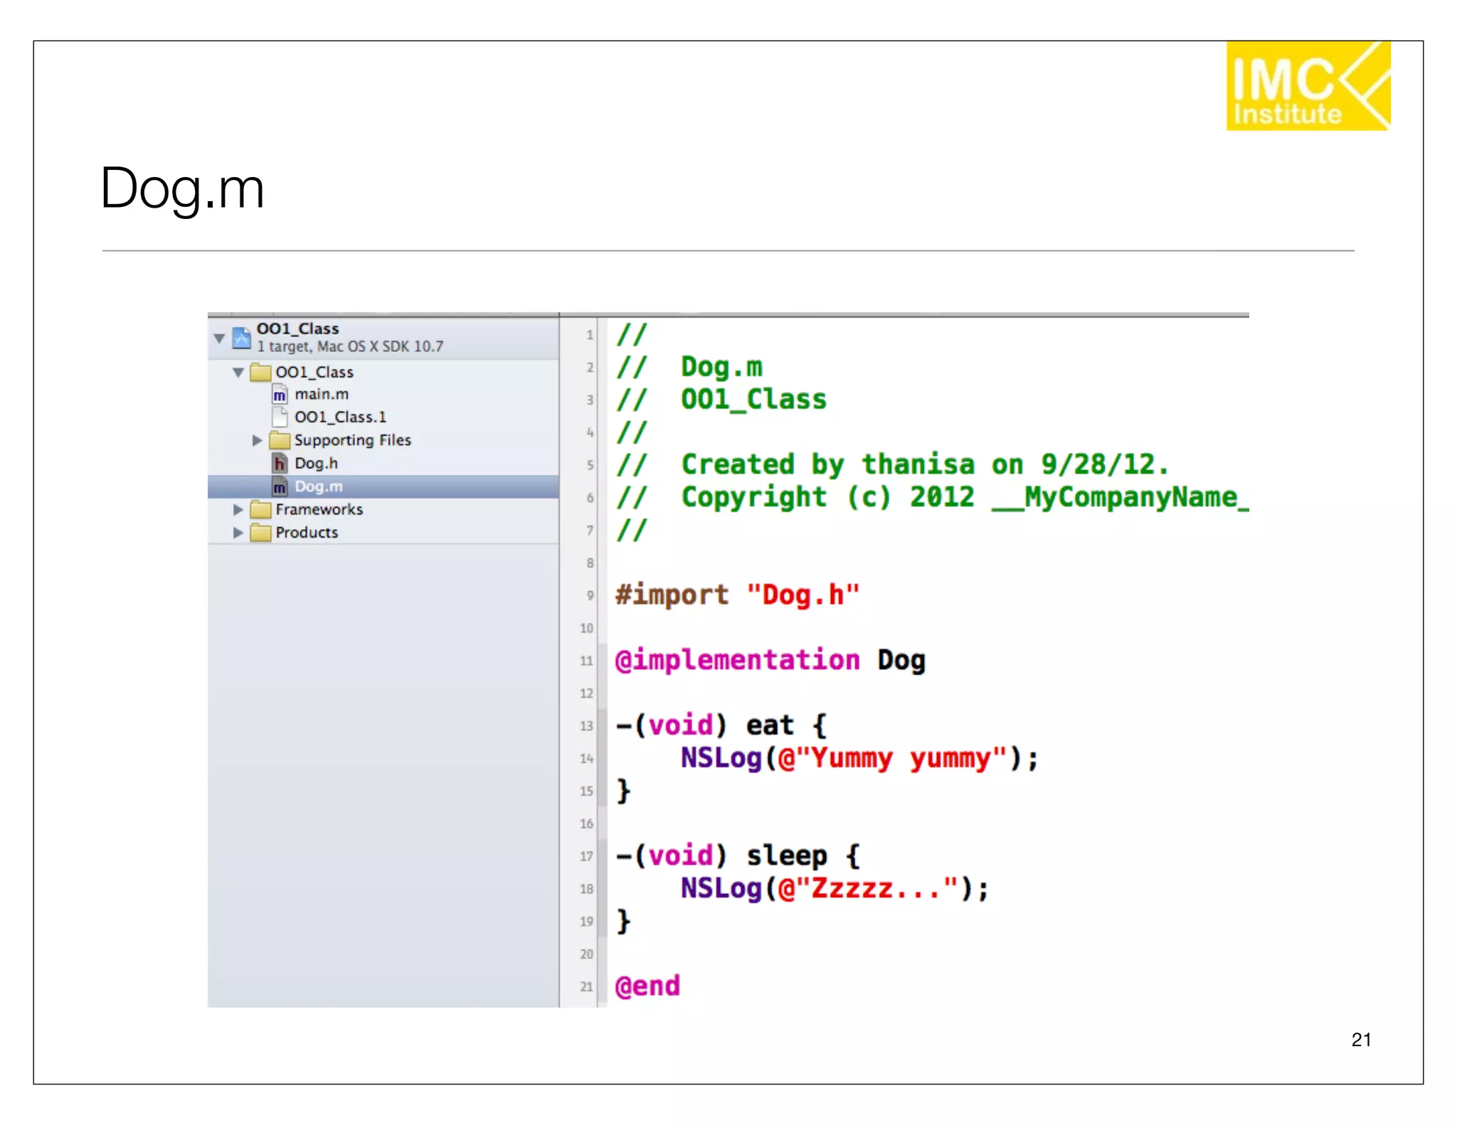Collapse the OO1_Class project root triangle

(220, 338)
